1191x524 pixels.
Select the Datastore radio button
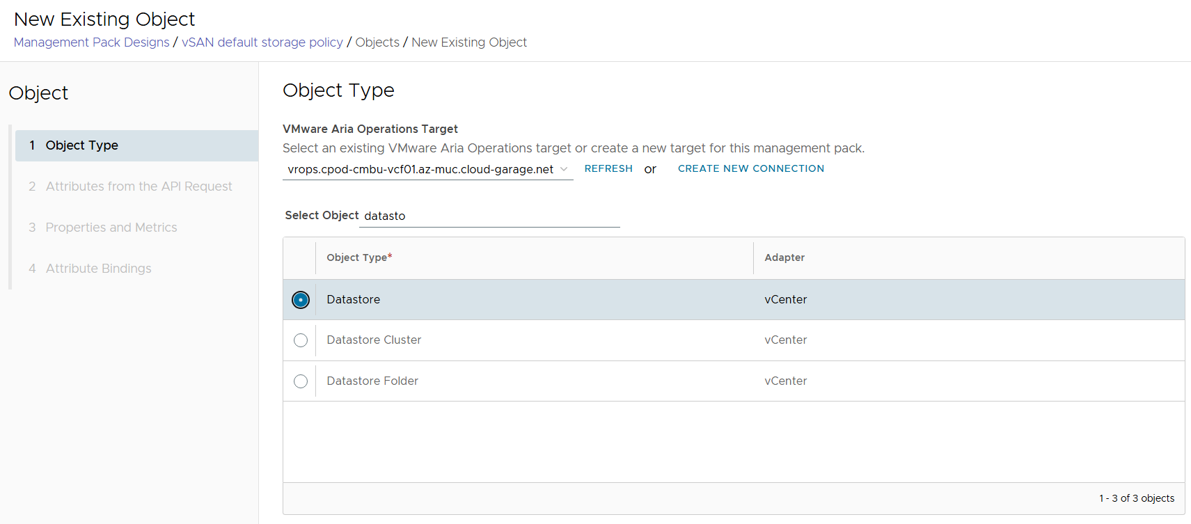300,300
